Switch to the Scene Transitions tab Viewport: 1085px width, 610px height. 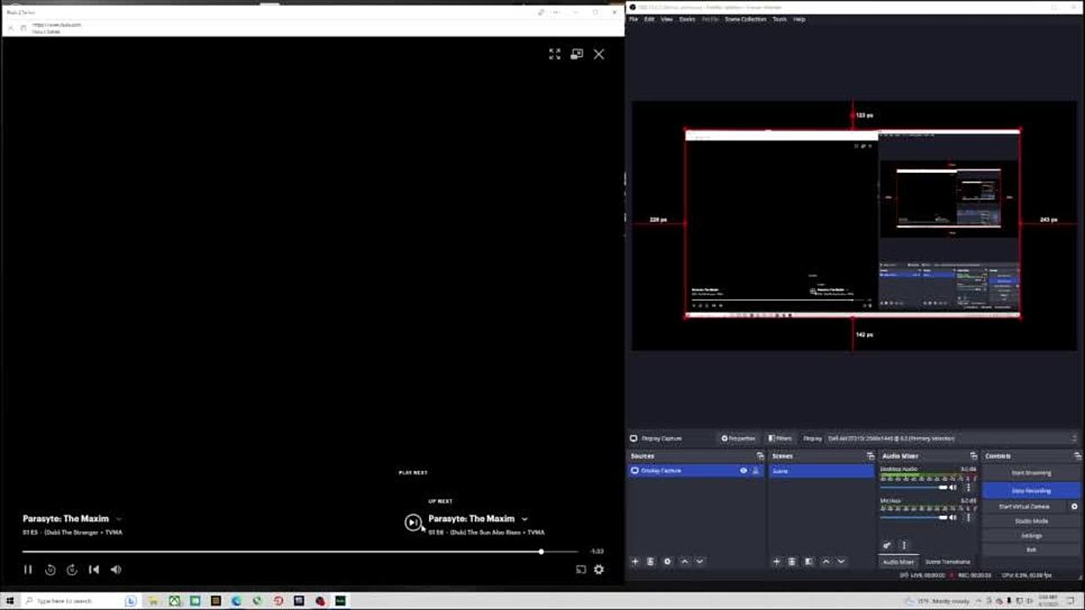point(947,562)
